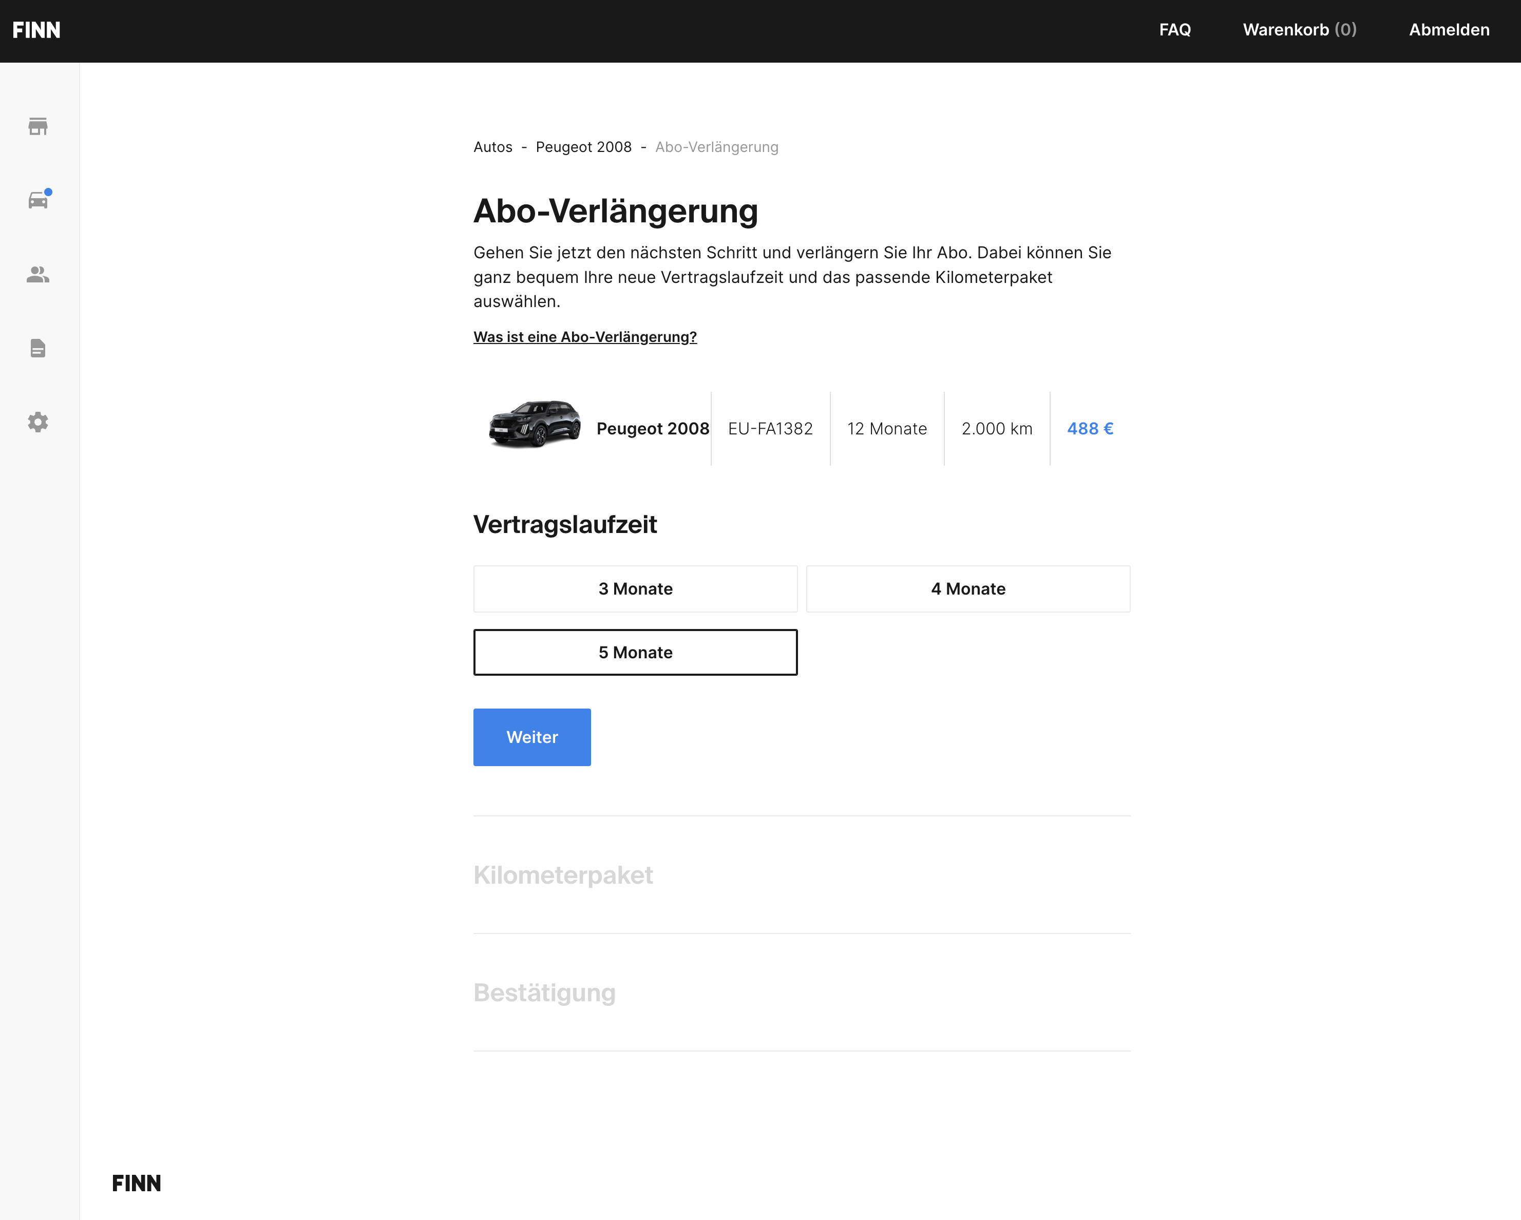Viewport: 1521px width, 1220px height.
Task: Open the documents icon in sidebar
Action: click(38, 348)
